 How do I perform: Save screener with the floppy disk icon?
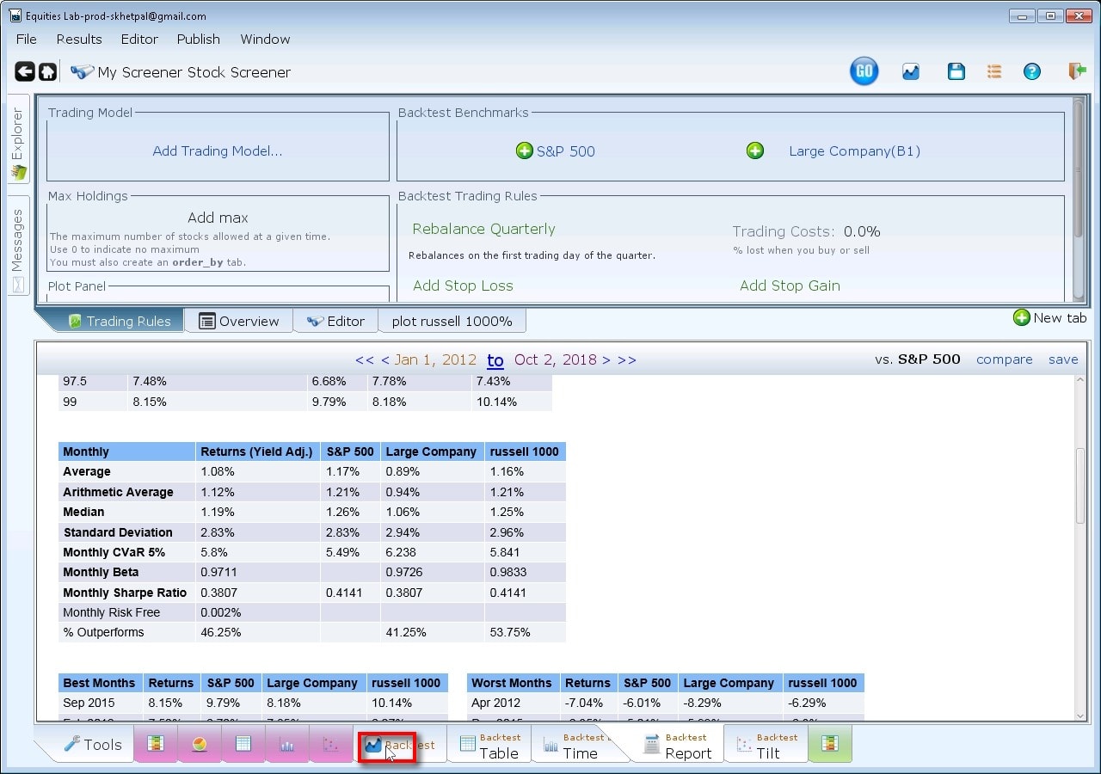956,72
